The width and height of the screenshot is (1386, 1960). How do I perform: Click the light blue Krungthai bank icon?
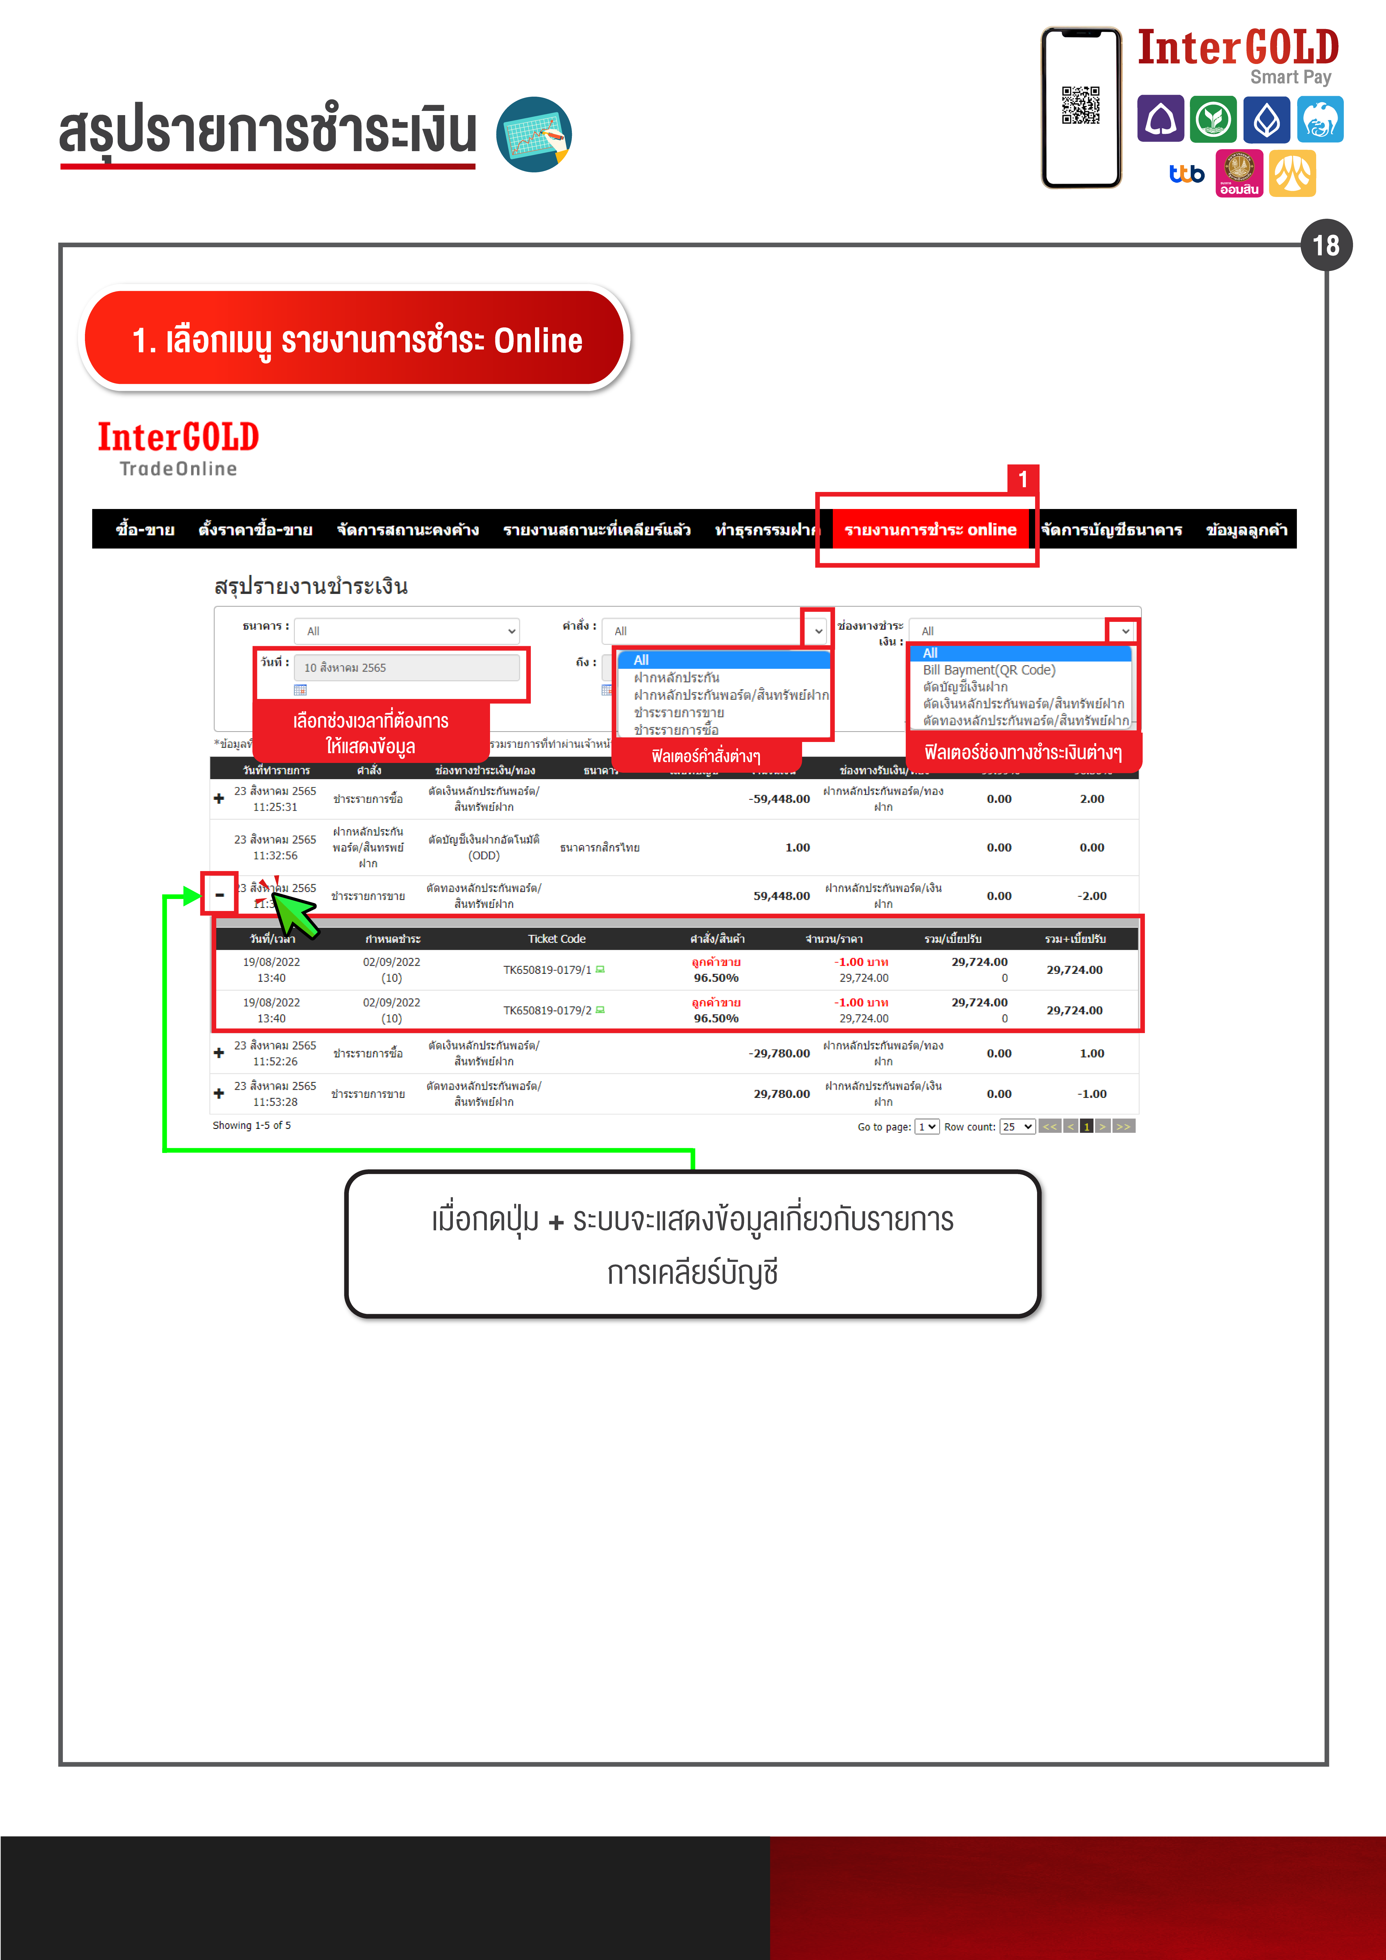[1320, 119]
